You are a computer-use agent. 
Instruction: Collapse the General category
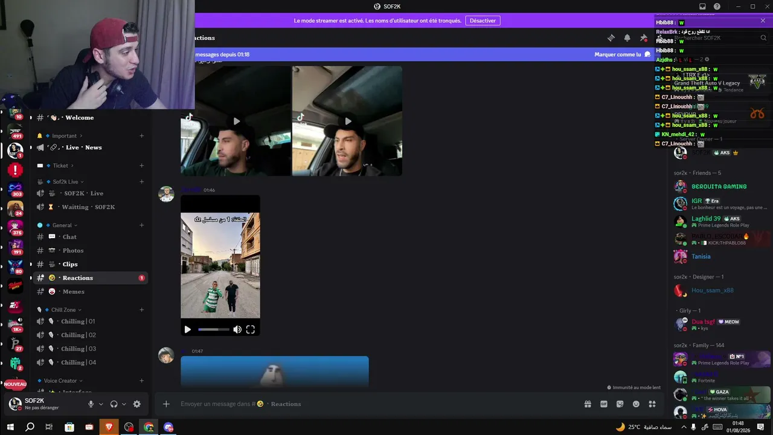coord(62,225)
